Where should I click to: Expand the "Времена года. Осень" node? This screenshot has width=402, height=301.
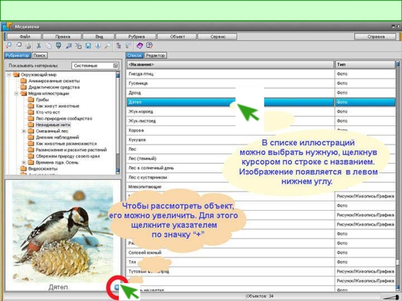point(24,163)
